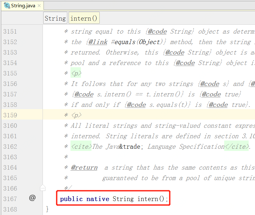Click the opening <cite> tag on line 3162

81,147
